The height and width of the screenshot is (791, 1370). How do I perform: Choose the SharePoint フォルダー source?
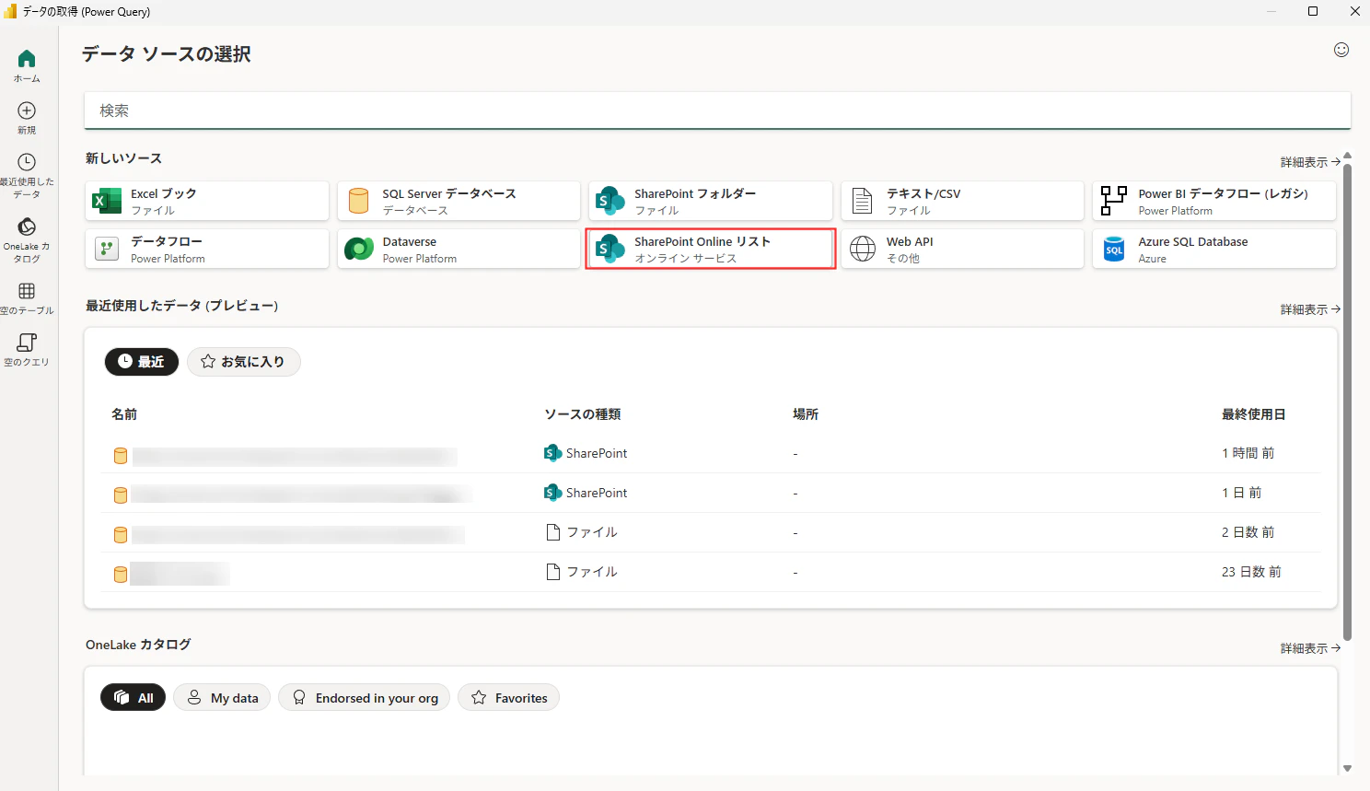point(711,201)
